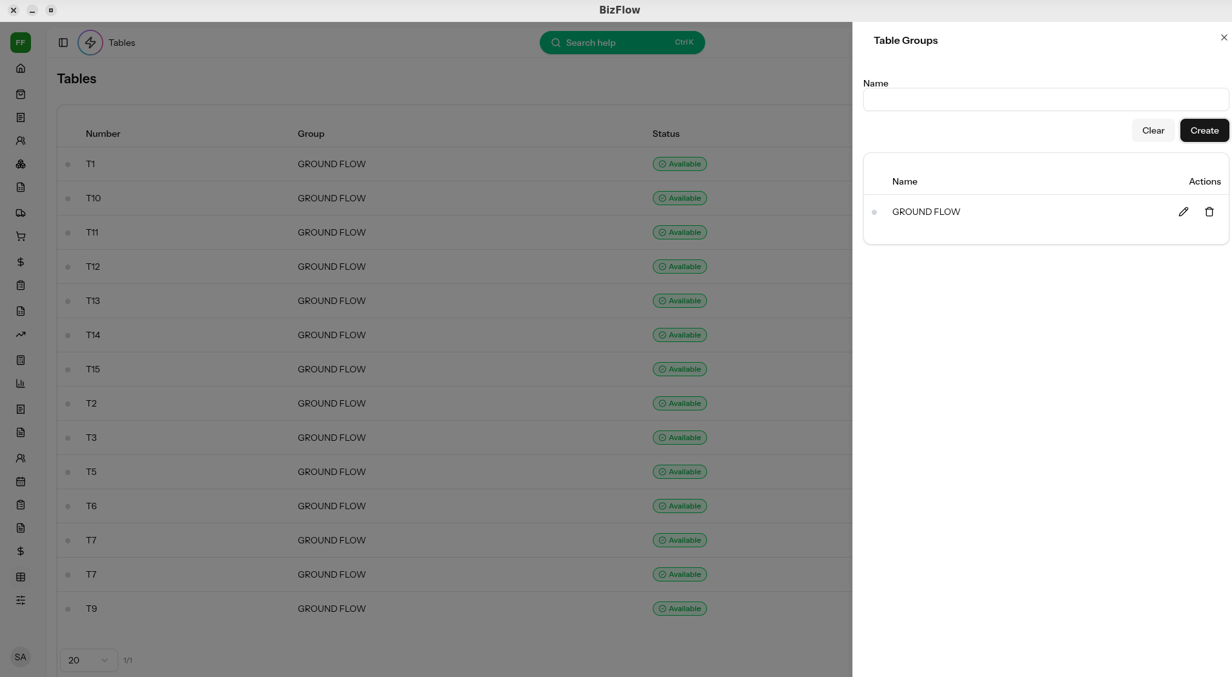This screenshot has width=1232, height=677.
Task: Click the delivery truck sidebar icon
Action: tap(21, 213)
